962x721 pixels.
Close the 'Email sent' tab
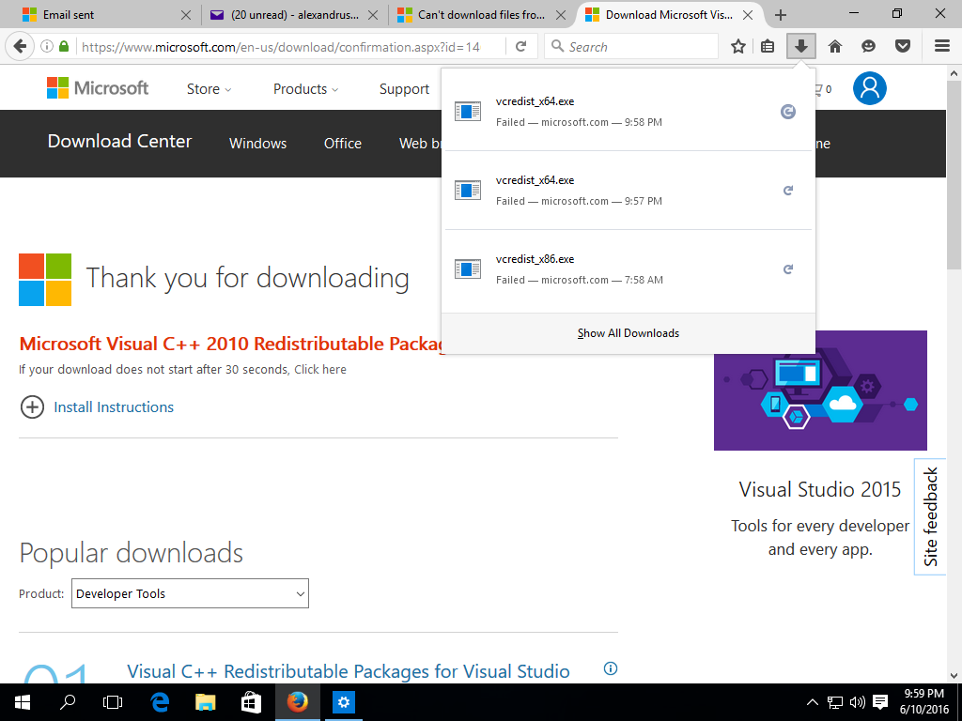coord(186,15)
